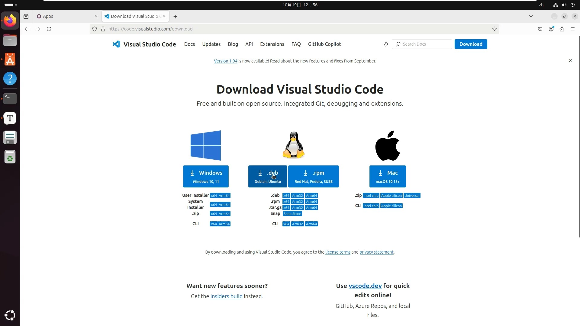The height and width of the screenshot is (326, 580).
Task: Download the Mac build
Action: pos(388,176)
